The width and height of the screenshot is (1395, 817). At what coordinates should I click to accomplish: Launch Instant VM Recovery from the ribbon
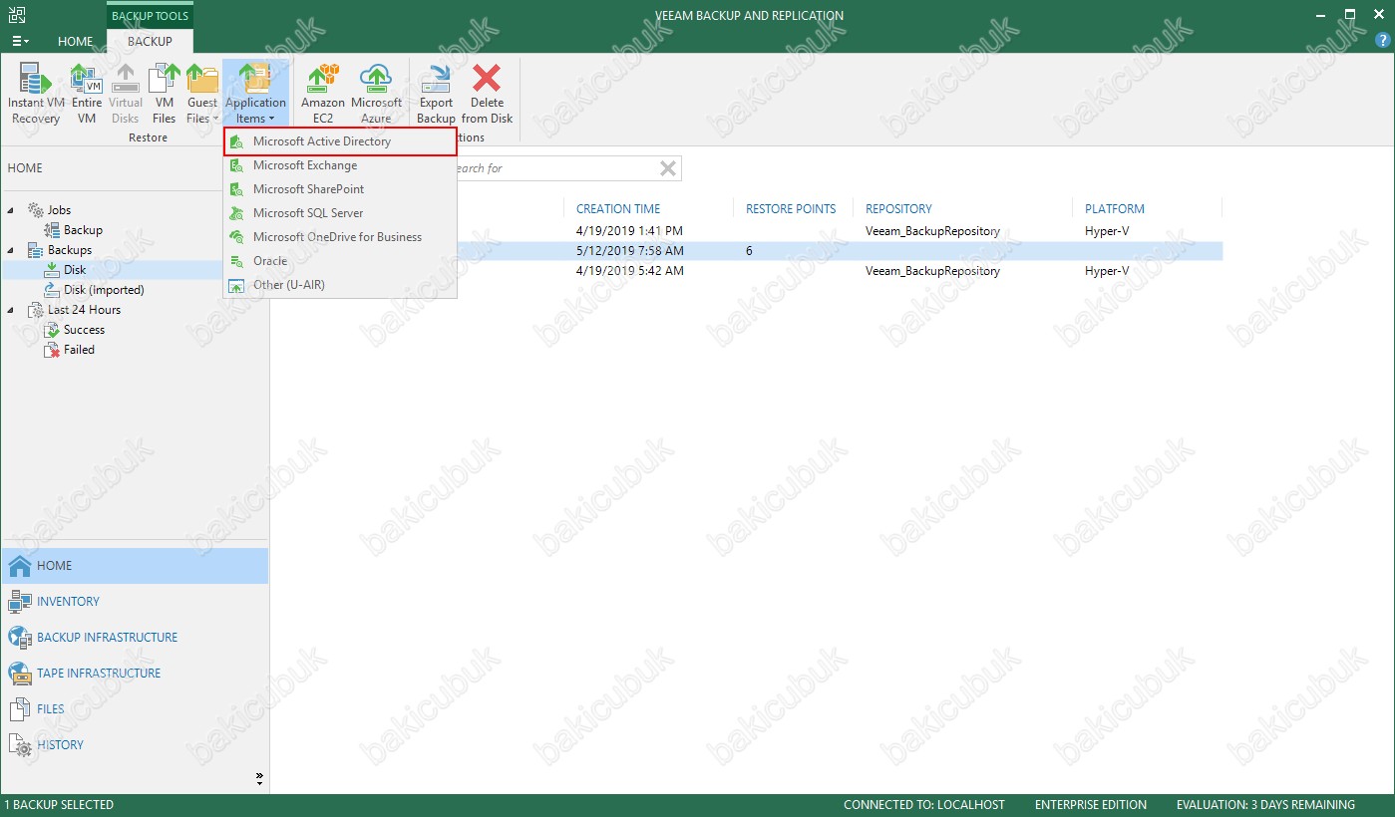tap(36, 95)
